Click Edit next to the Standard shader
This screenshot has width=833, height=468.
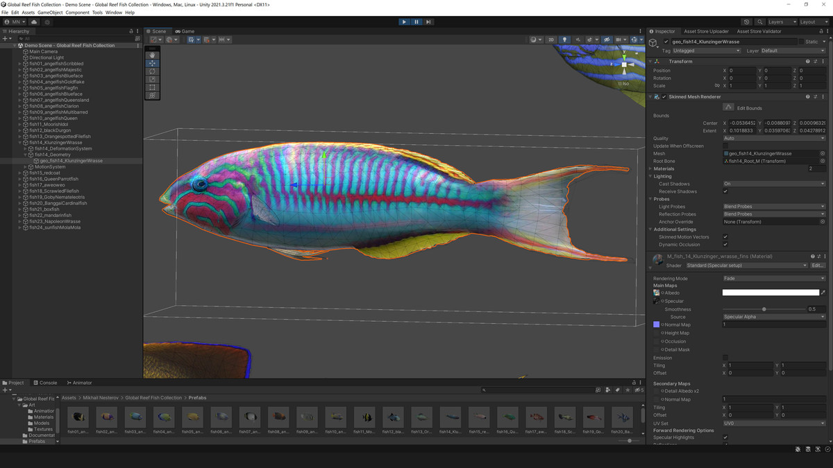coord(818,265)
